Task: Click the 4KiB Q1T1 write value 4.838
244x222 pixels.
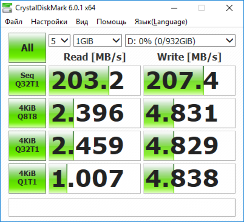Action: click(189, 178)
